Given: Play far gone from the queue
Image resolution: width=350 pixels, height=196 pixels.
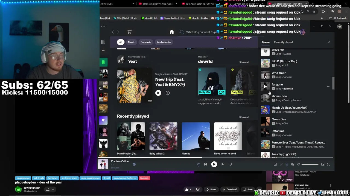Looking at the screenshot, I should pyautogui.click(x=265, y=87).
